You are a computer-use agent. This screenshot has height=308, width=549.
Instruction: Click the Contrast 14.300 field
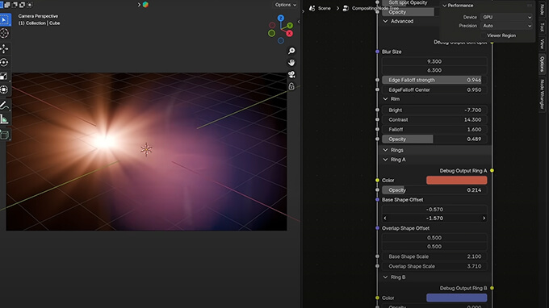(434, 119)
